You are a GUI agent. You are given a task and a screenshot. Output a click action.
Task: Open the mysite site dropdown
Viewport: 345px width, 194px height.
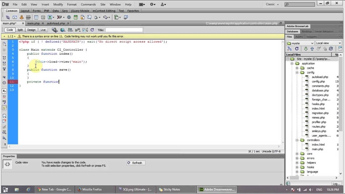pos(300,43)
